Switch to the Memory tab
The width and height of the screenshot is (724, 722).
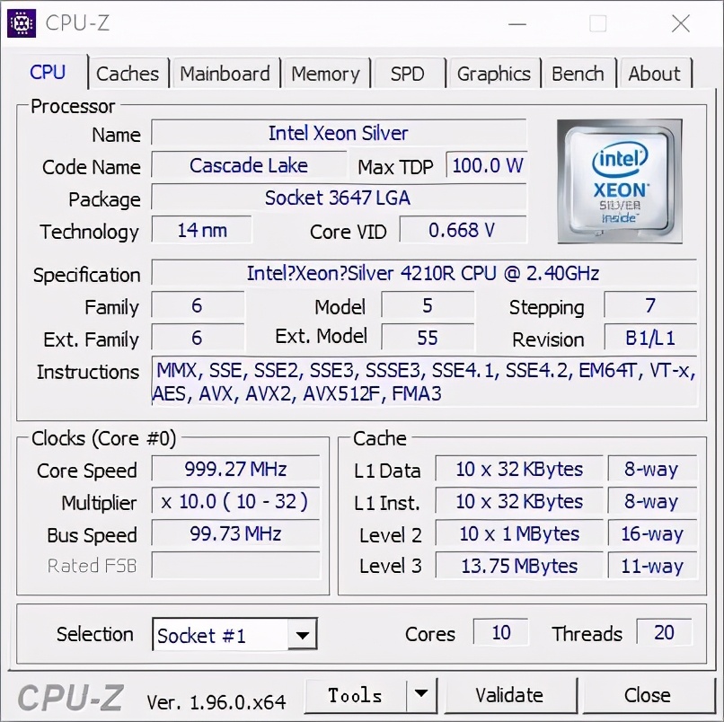[325, 74]
